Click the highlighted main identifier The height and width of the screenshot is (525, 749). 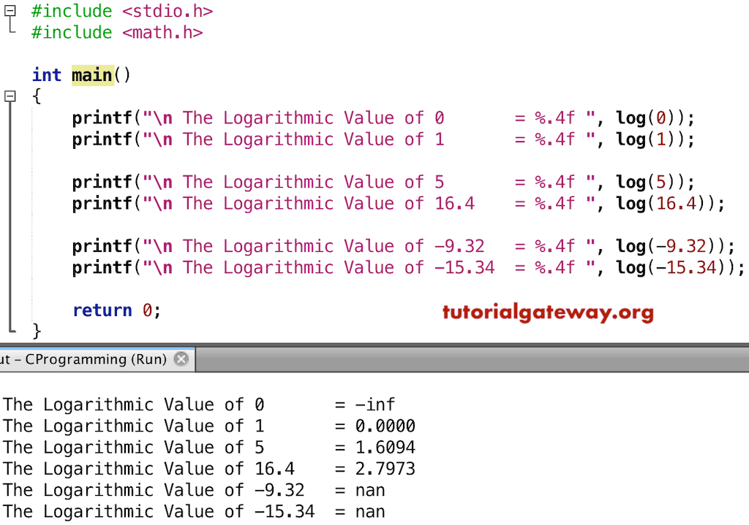[x=91, y=74]
